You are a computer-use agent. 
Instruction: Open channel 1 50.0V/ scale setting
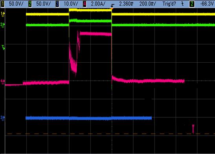[16, 4]
